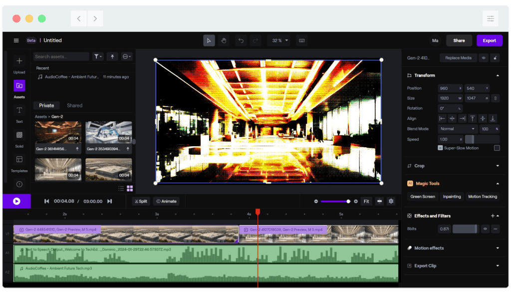Open the 32% zoom level dropdown

[x=278, y=40]
